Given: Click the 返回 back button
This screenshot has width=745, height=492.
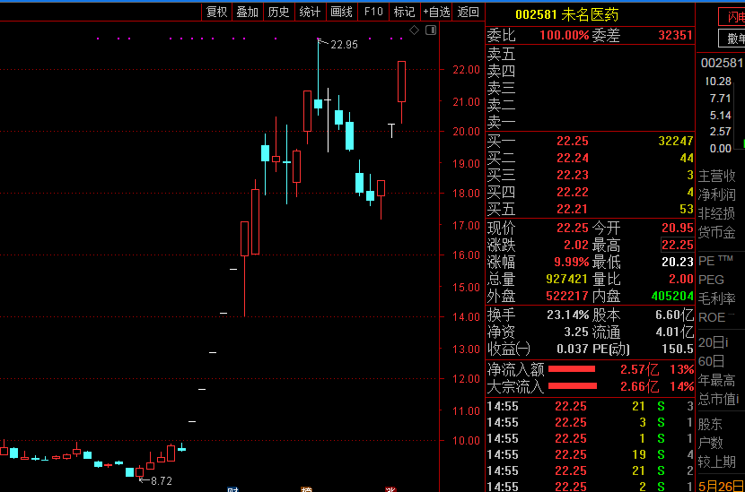Looking at the screenshot, I should pyautogui.click(x=468, y=12).
